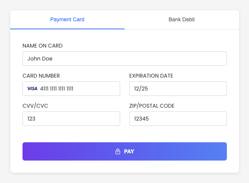Focus the Name on Card input field
Image resolution: width=249 pixels, height=183 pixels.
[125, 59]
